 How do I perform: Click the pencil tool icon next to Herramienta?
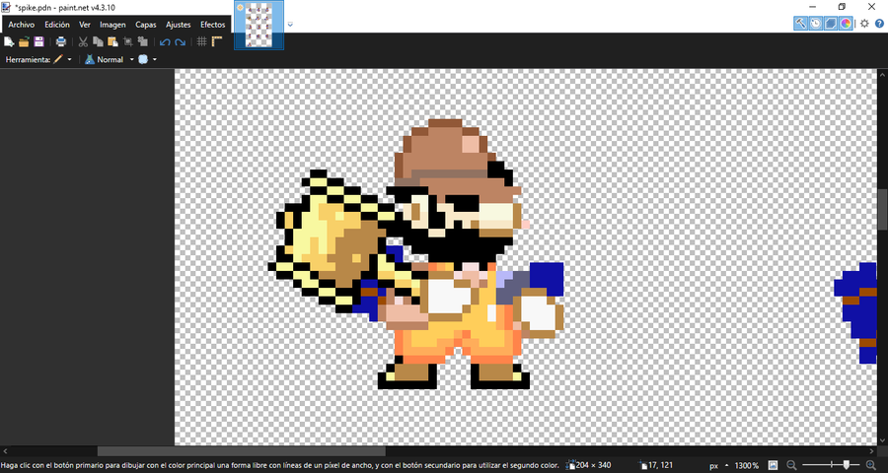(x=58, y=59)
